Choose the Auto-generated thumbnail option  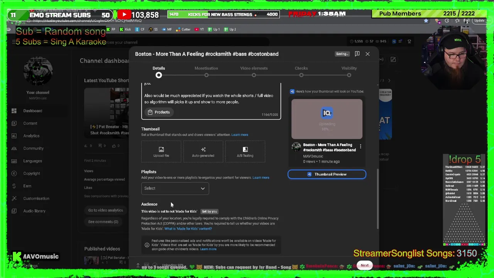click(203, 152)
